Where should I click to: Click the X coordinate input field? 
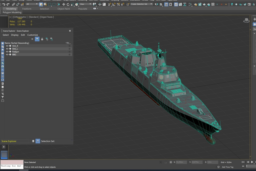(181, 162)
